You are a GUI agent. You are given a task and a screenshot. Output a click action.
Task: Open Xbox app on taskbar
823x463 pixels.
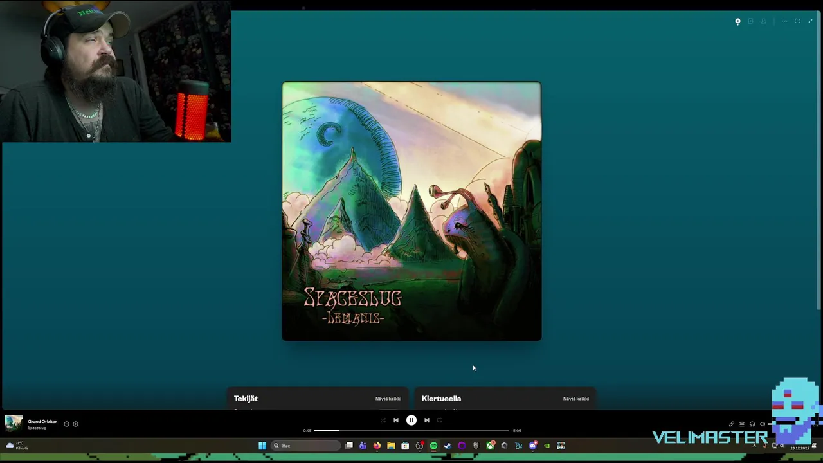pyautogui.click(x=491, y=446)
